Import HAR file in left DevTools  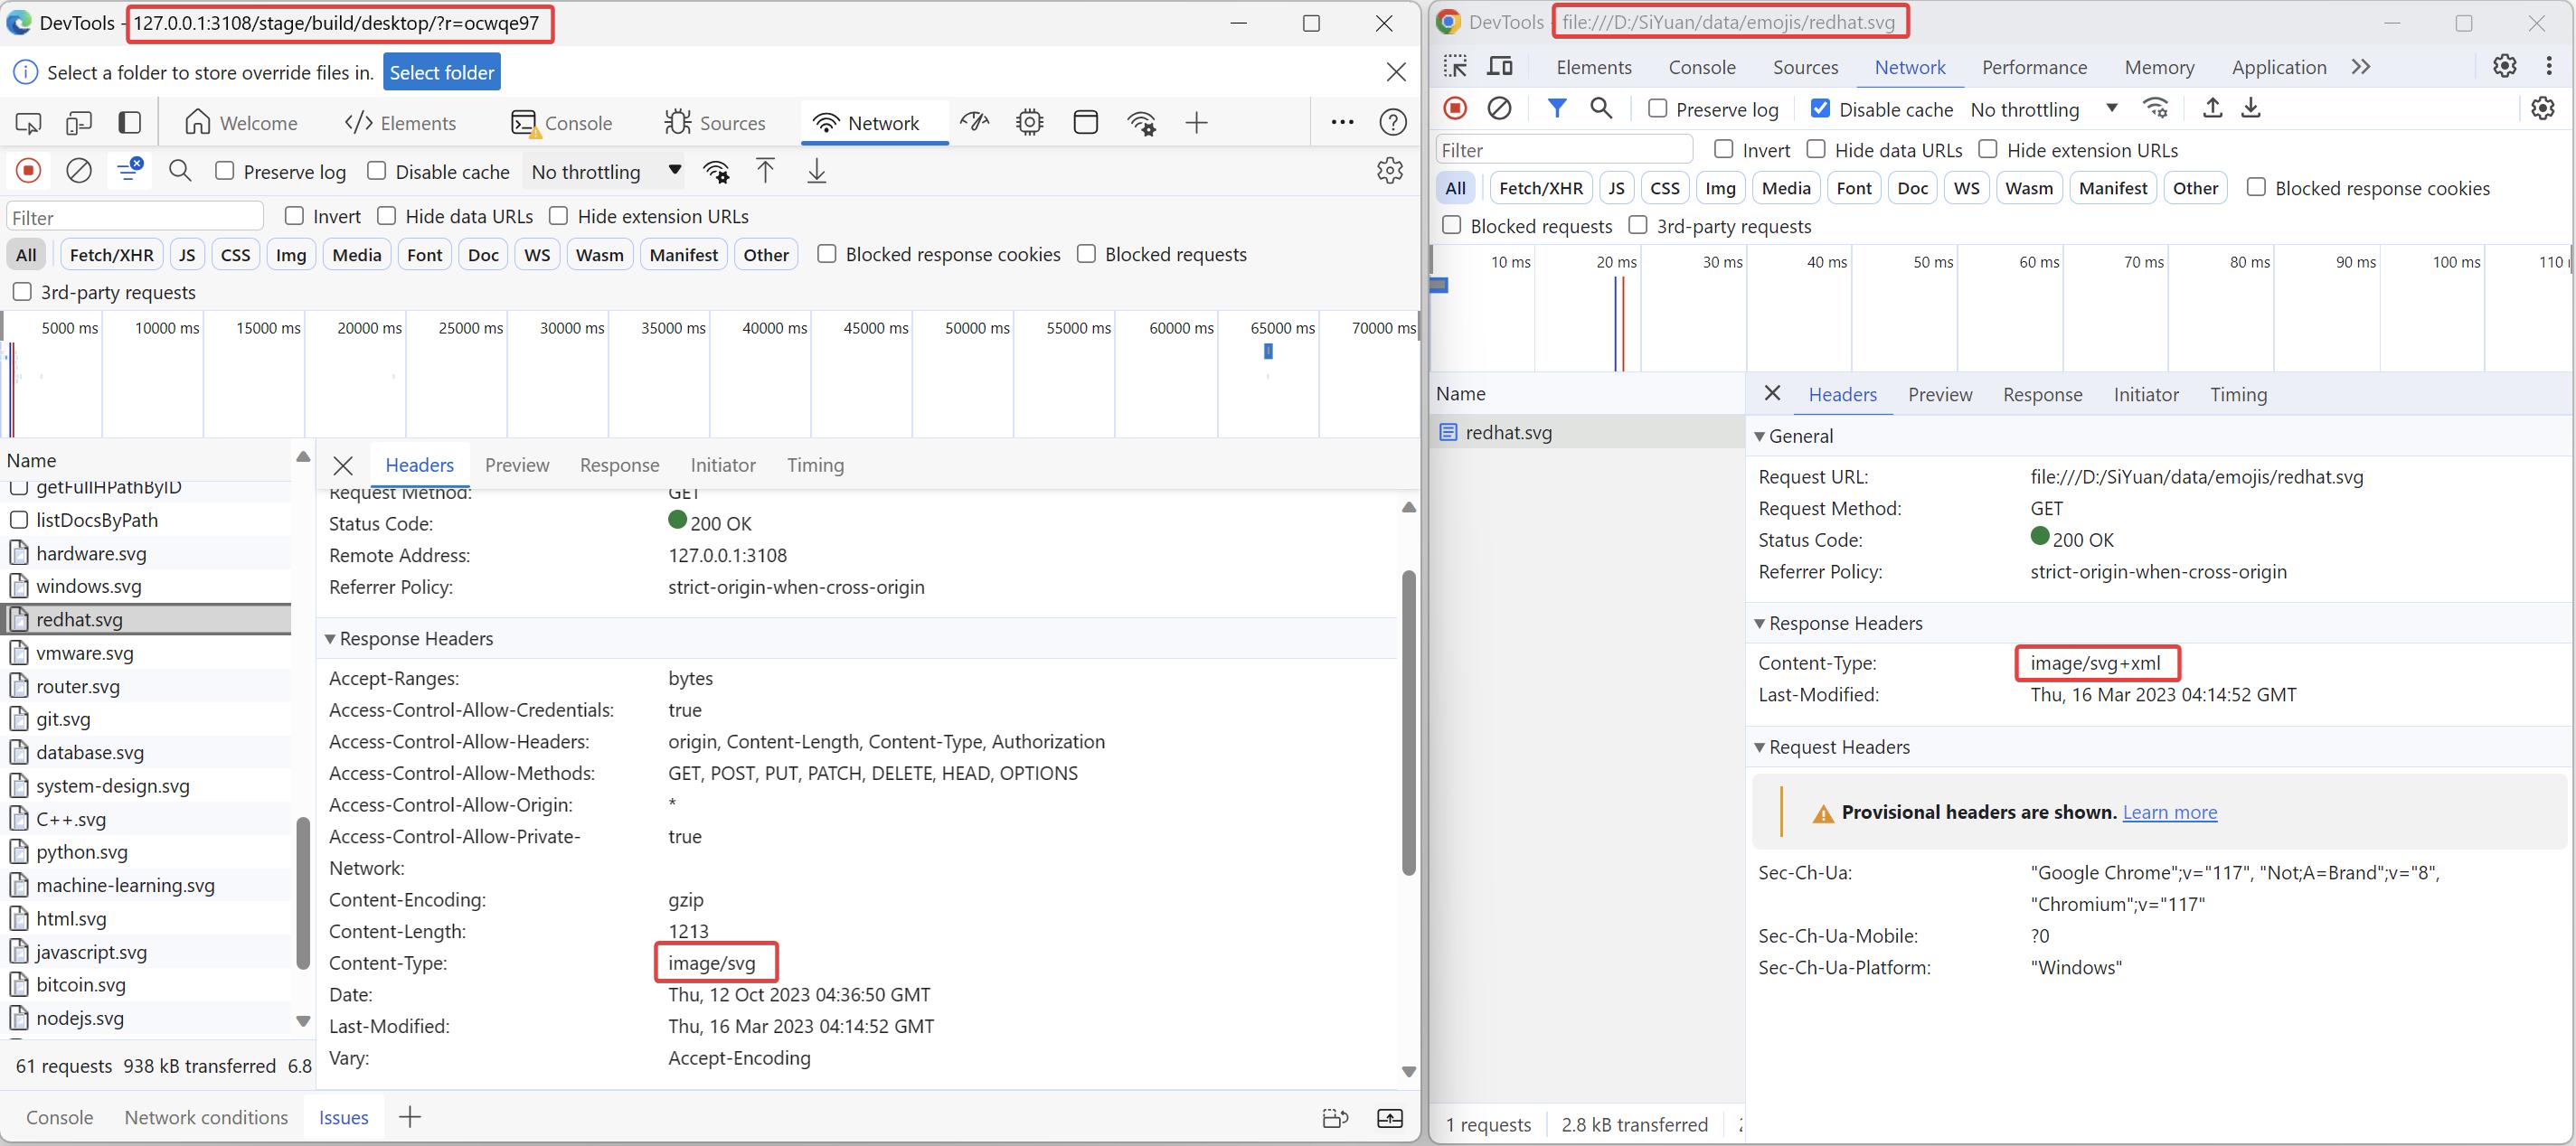click(x=765, y=170)
